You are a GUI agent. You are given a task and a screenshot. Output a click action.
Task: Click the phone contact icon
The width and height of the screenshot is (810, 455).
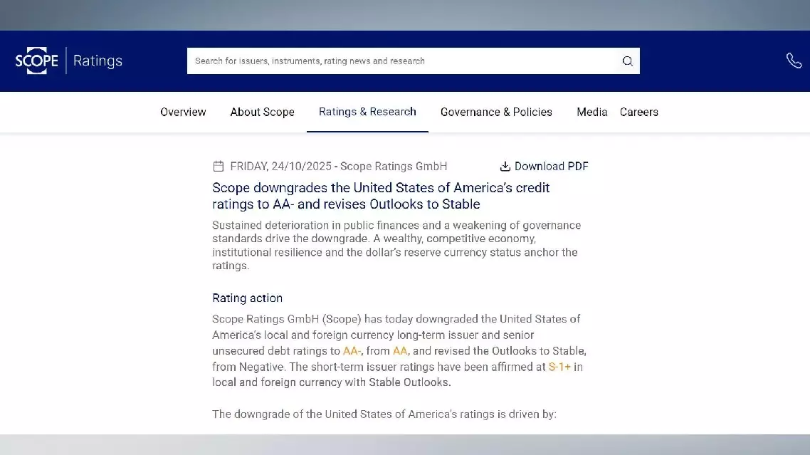[x=794, y=61]
